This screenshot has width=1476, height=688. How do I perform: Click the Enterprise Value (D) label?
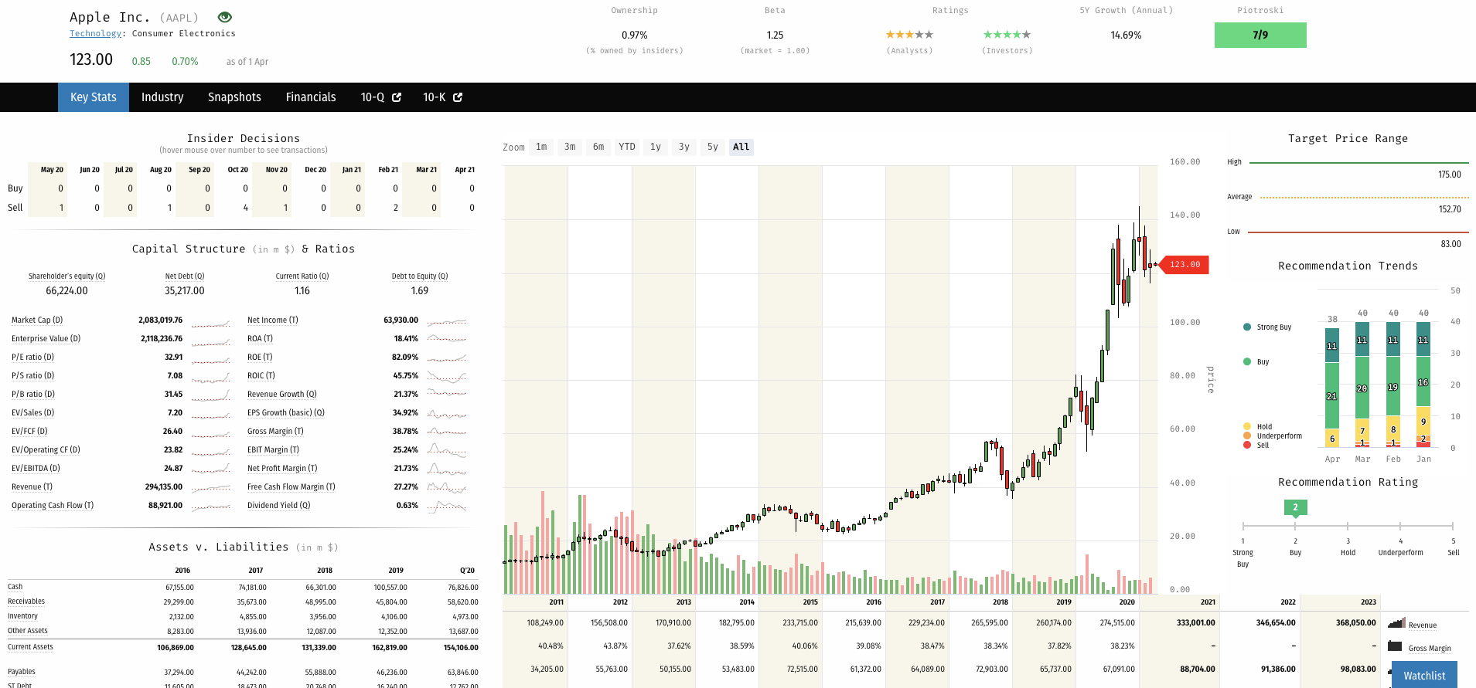[46, 339]
